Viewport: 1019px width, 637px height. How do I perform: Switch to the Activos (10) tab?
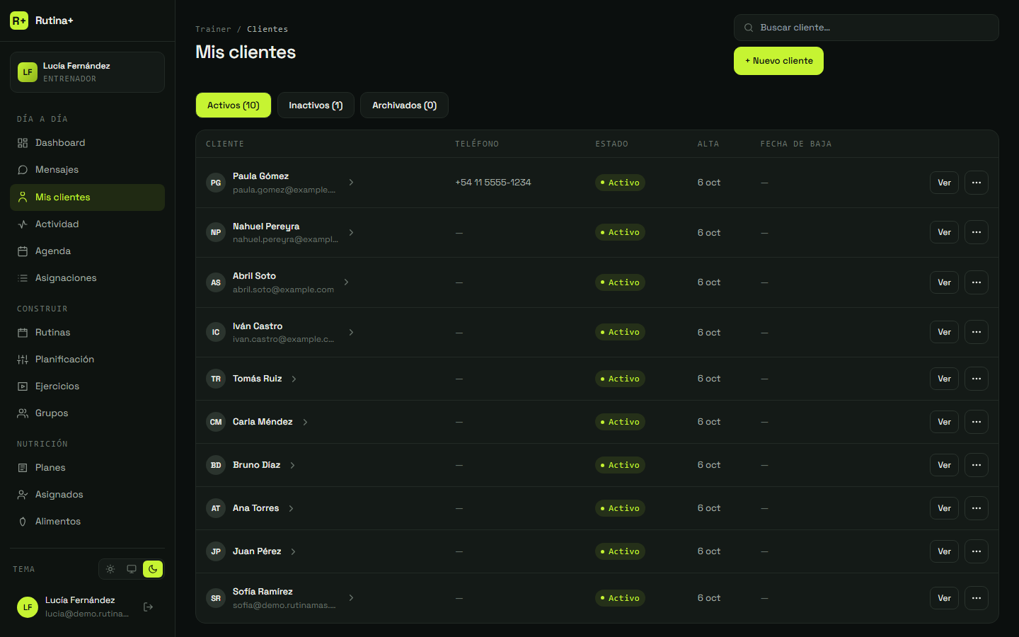[x=234, y=105]
